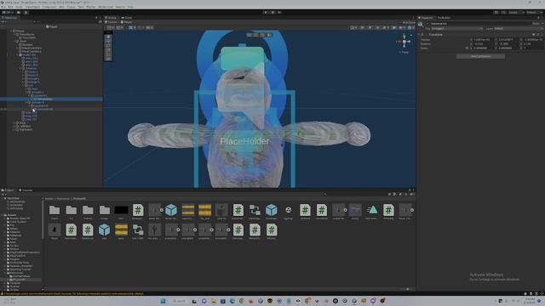The height and width of the screenshot is (306, 545).
Task: Toggle scene lighting with the lightbulb icon
Action: tap(370, 27)
